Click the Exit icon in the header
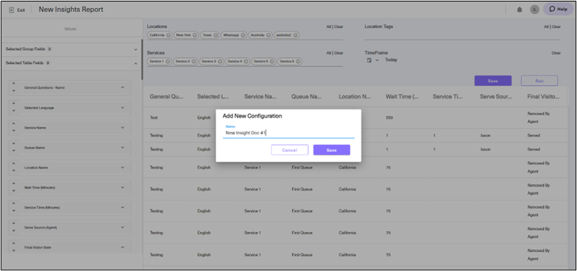The width and height of the screenshot is (577, 271). coord(12,10)
